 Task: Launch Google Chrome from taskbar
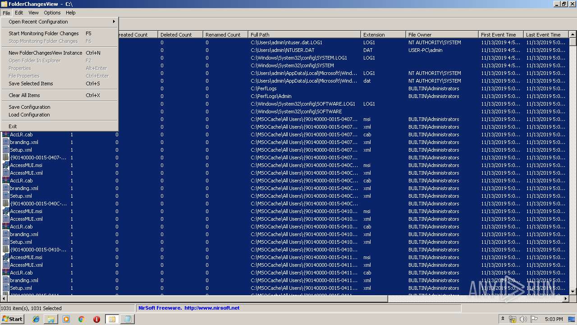pyautogui.click(x=82, y=319)
